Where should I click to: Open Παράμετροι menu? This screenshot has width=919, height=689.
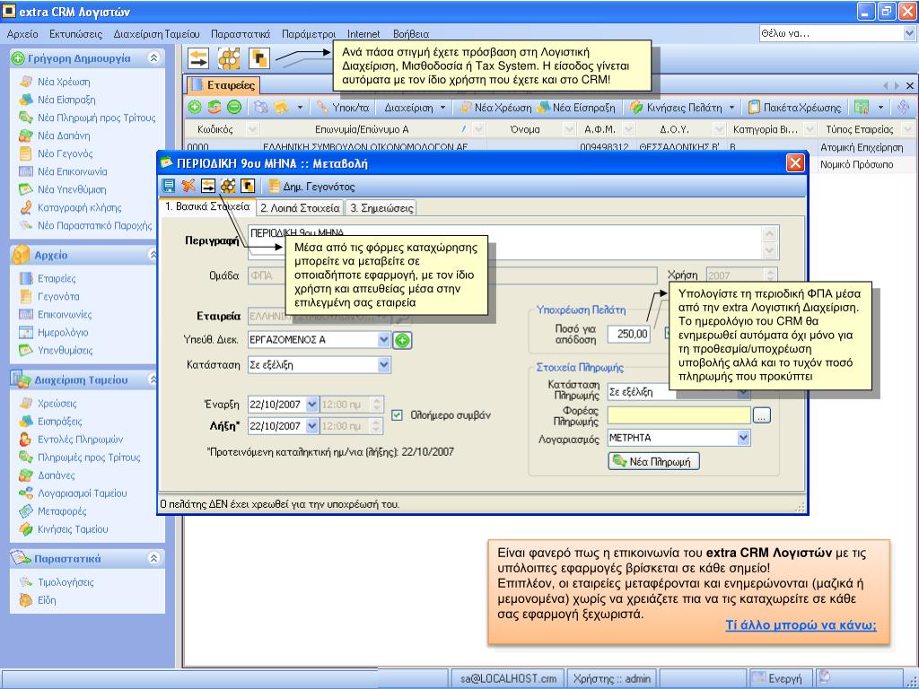(x=309, y=34)
